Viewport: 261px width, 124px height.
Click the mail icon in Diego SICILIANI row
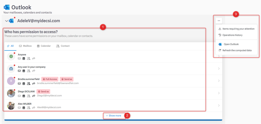pyautogui.click(x=19, y=96)
